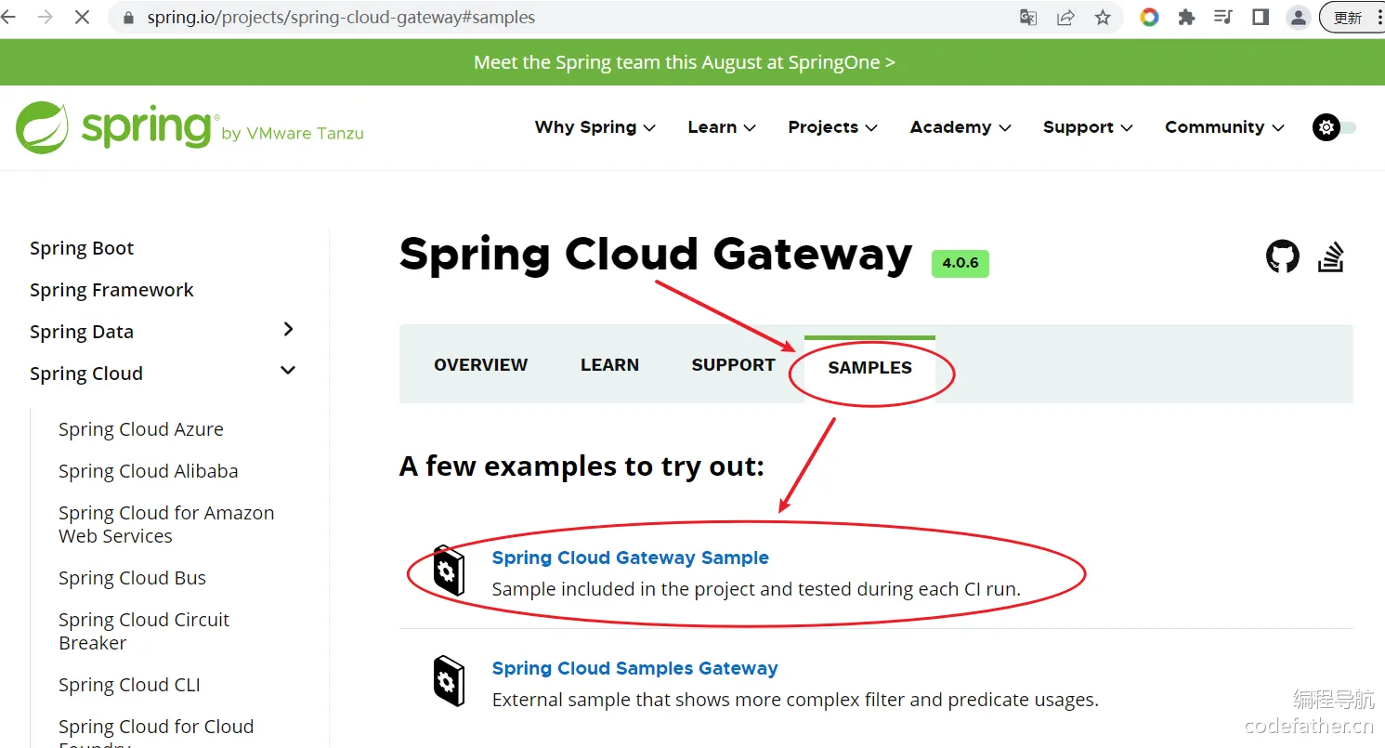Expand the Support navigation menu
The image size is (1385, 748).
pyautogui.click(x=1088, y=127)
